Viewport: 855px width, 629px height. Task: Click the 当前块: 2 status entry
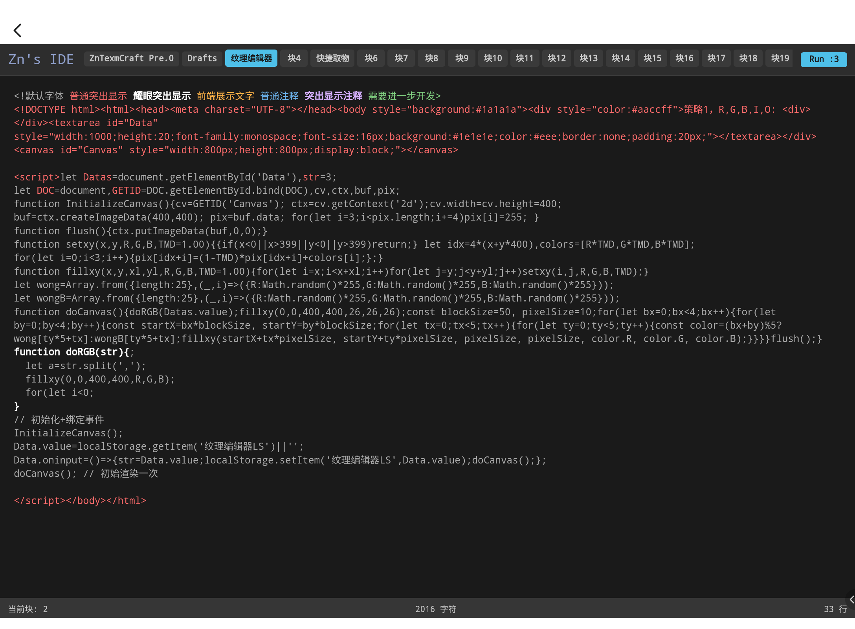[28, 609]
